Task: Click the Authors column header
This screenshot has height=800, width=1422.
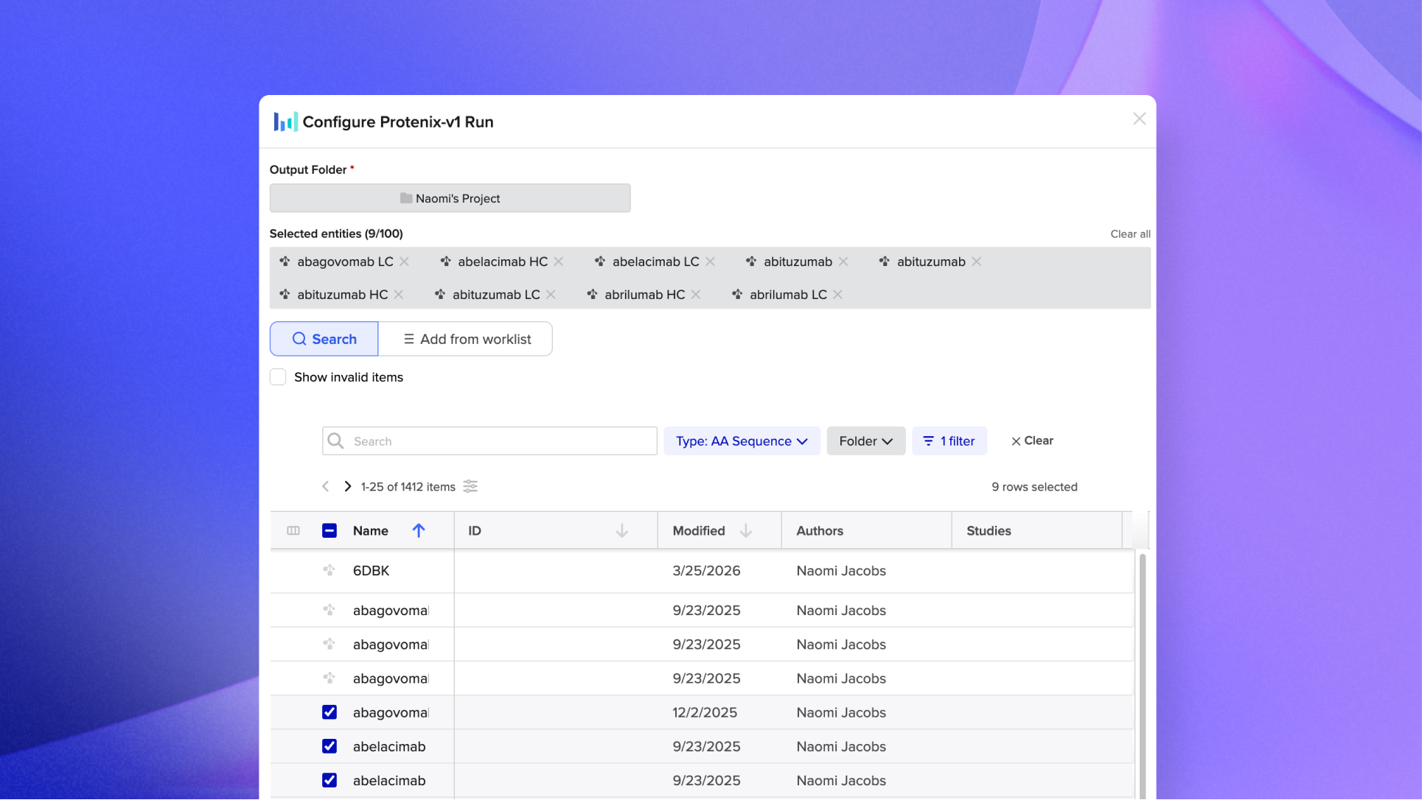Action: pyautogui.click(x=820, y=530)
